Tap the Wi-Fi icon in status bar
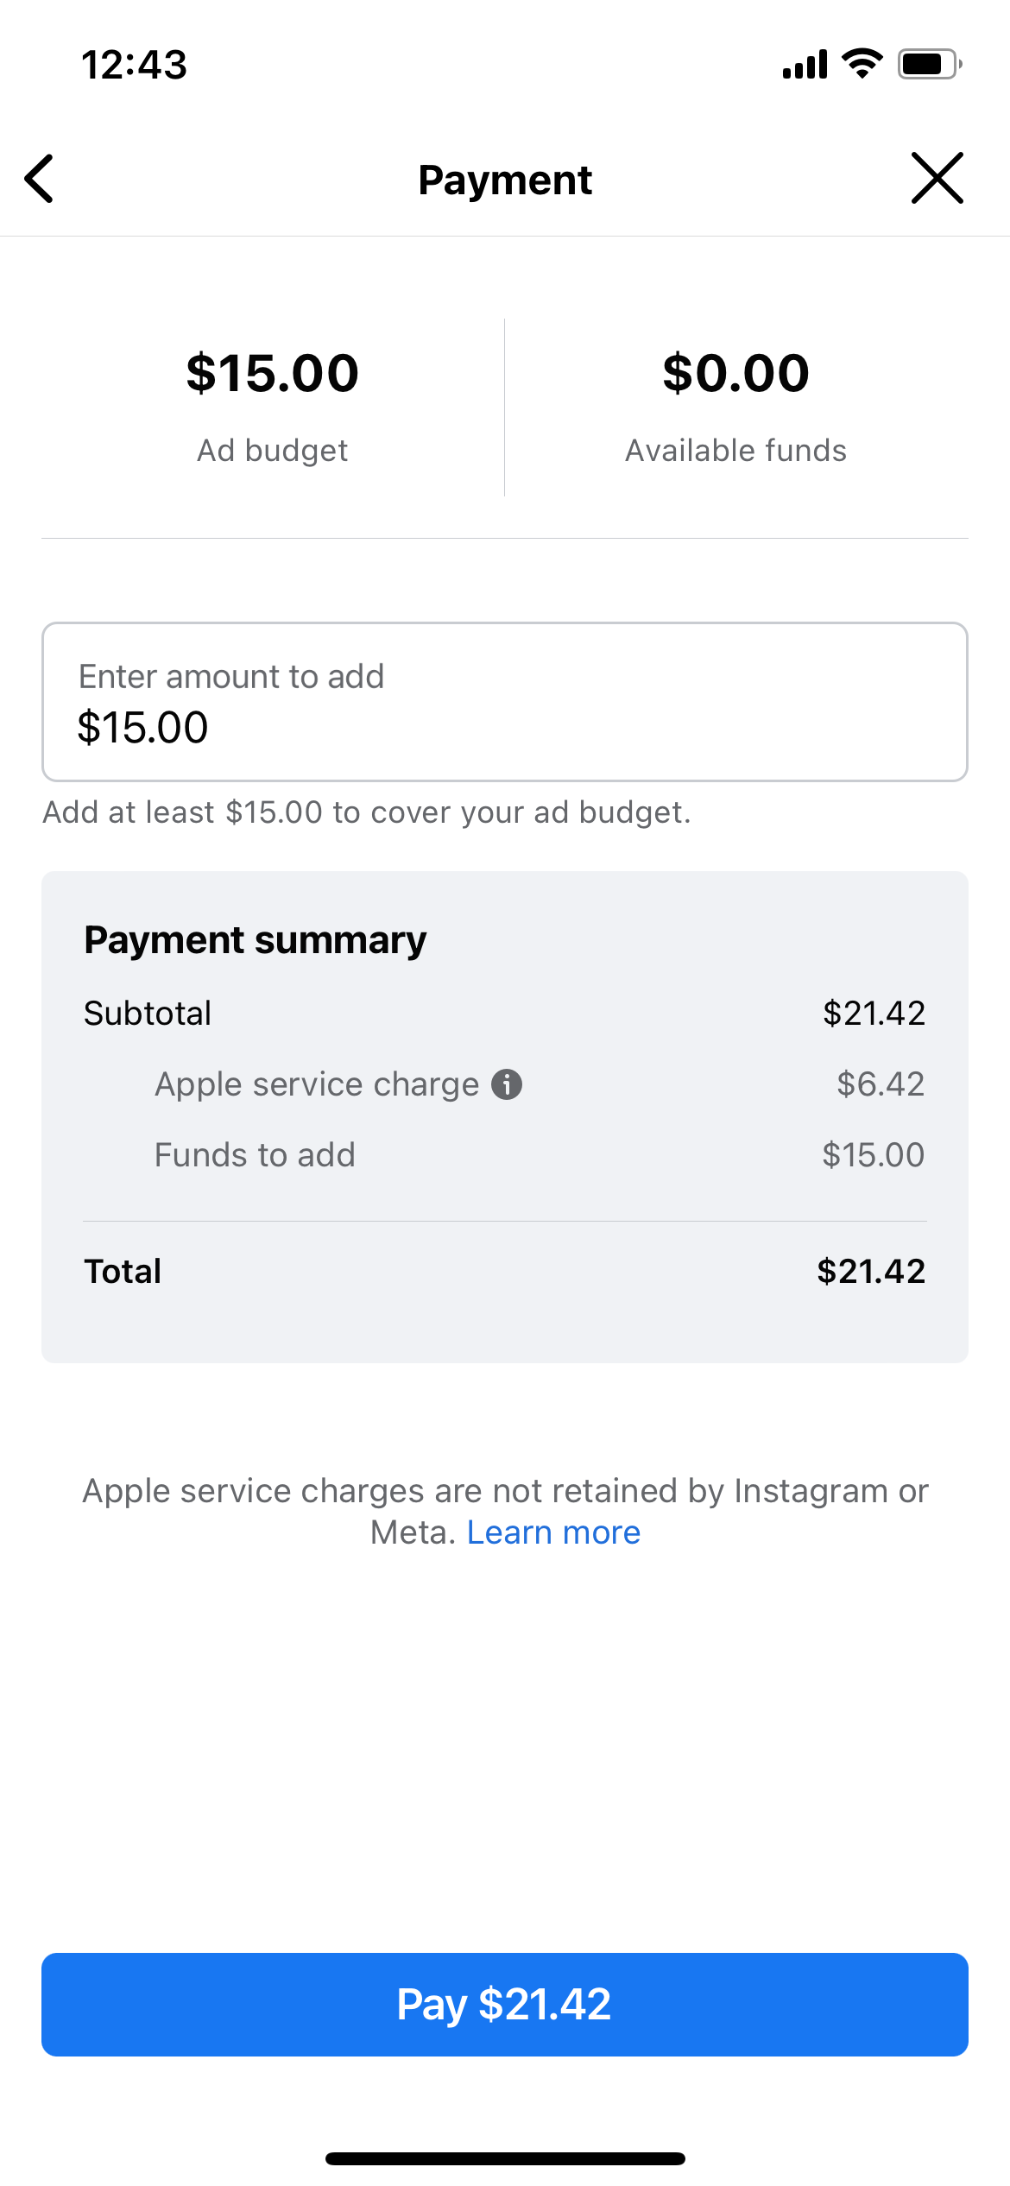Image resolution: width=1010 pixels, height=2186 pixels. 862,64
